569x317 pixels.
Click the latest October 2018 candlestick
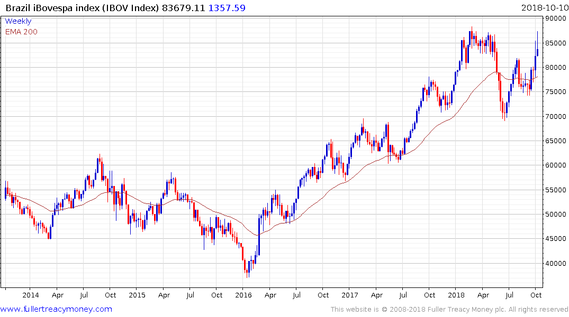coord(537,43)
